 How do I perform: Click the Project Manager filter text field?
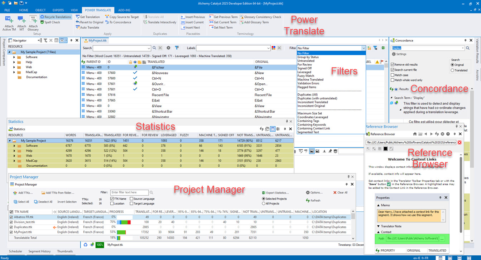tap(129, 192)
